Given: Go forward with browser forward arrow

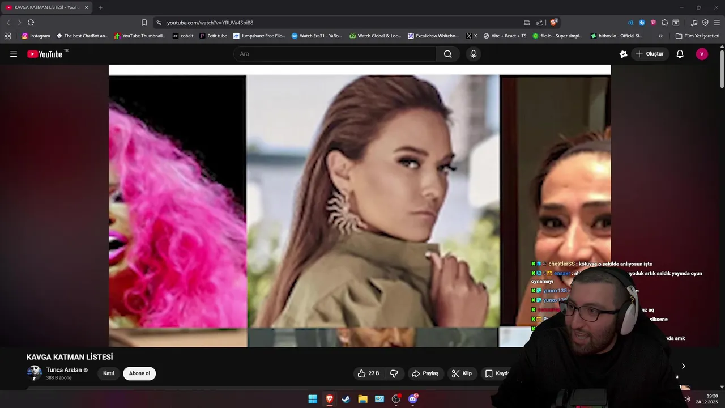Looking at the screenshot, I should 19,23.
